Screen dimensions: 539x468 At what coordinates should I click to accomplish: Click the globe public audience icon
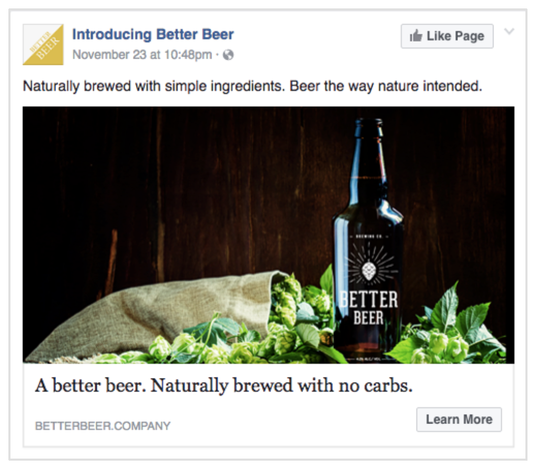[228, 55]
